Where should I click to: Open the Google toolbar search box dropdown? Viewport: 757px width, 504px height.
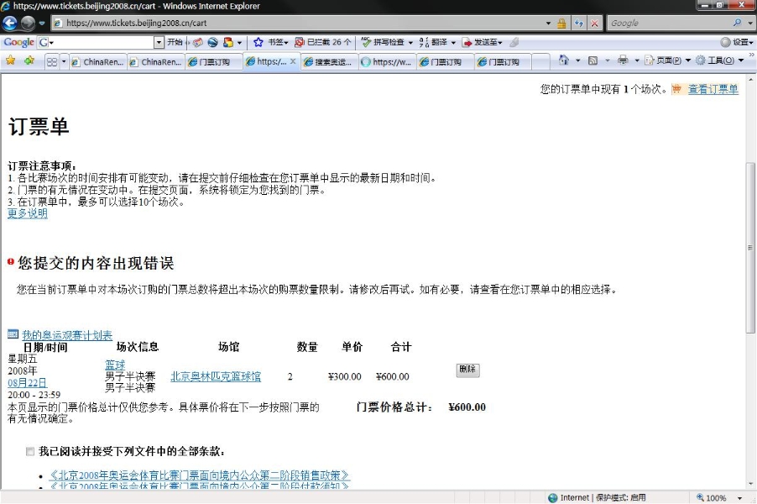(x=159, y=43)
